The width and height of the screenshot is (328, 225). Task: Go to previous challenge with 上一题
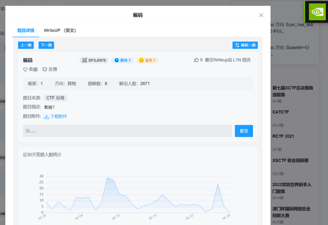point(26,45)
